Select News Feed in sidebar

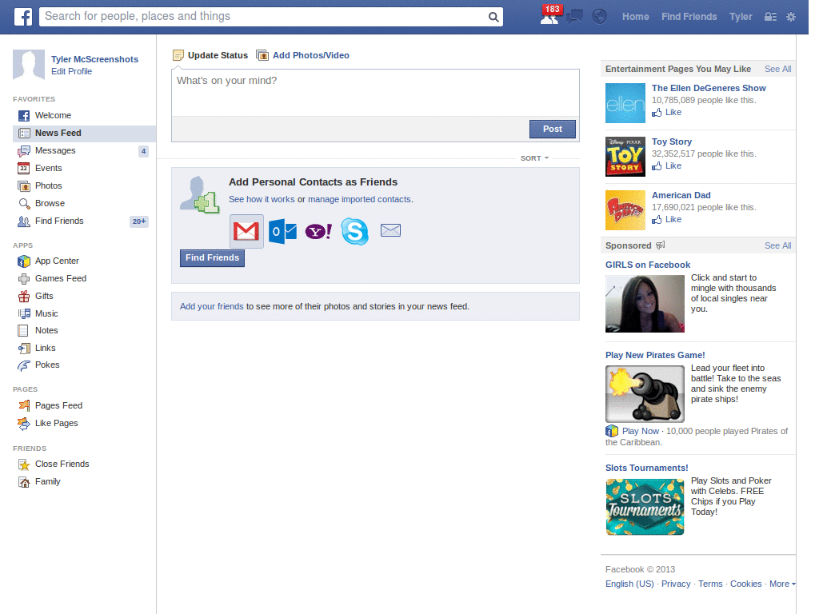[x=84, y=134]
